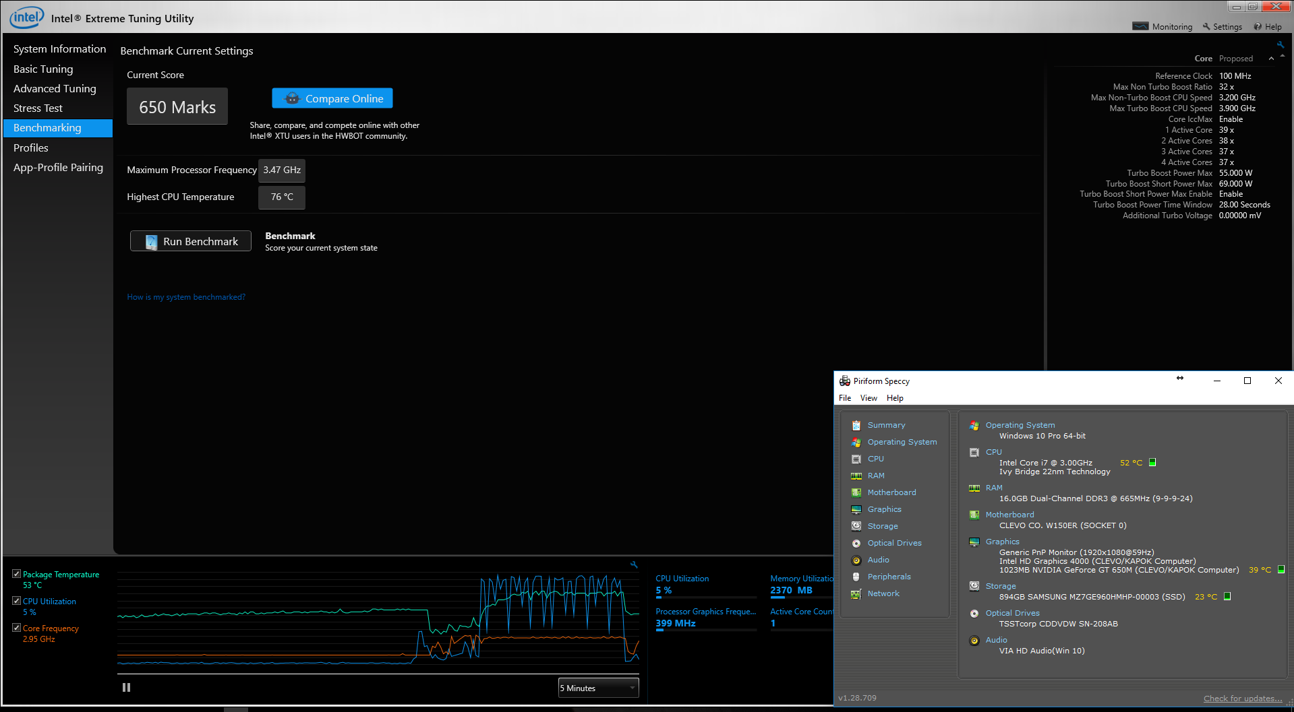1294x712 pixels.
Task: Open Settings wrench in top bar
Action: pos(1222,27)
